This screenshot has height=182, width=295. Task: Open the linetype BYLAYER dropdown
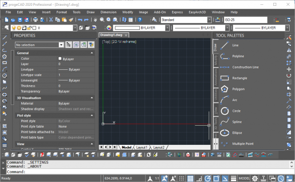[227, 28]
